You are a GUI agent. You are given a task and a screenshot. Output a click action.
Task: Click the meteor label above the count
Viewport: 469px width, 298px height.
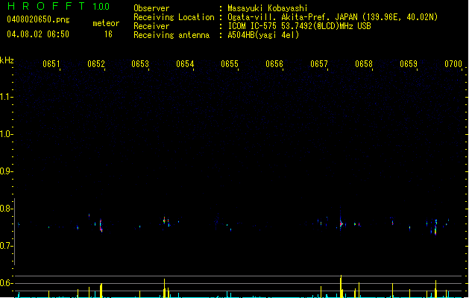106,23
